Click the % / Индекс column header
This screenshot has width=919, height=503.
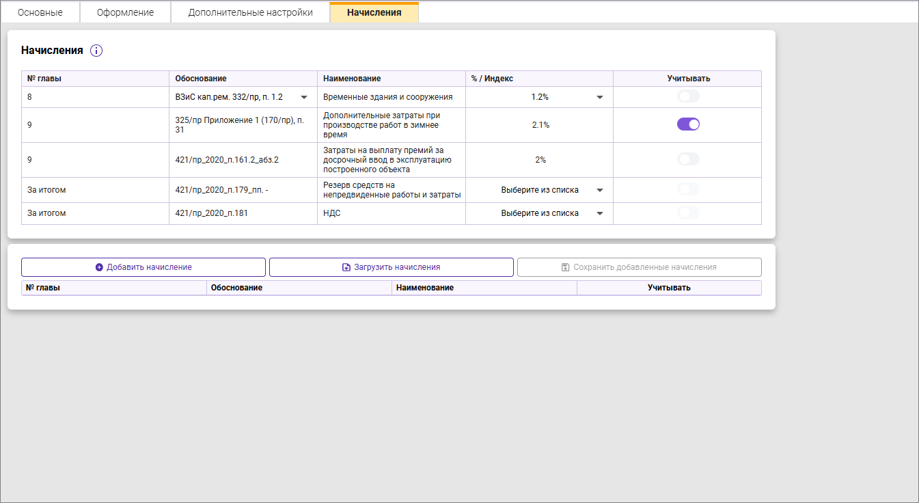pyautogui.click(x=492, y=79)
